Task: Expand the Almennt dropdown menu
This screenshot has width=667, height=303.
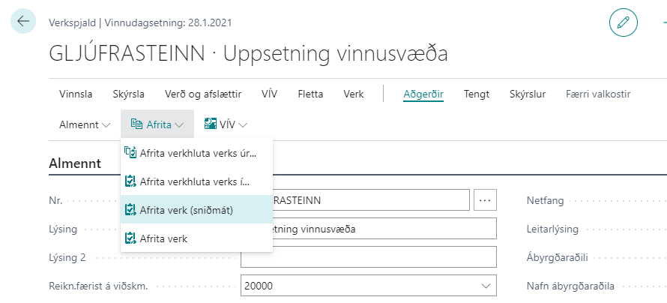Action: [x=84, y=124]
